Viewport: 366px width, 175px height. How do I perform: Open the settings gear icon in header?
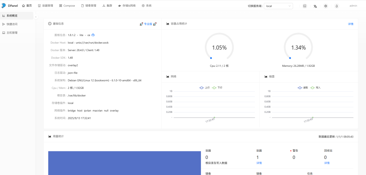coord(326,6)
